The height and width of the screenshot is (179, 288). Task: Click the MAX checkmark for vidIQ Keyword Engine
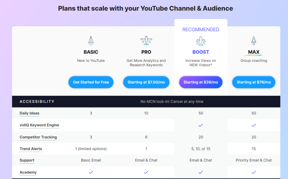click(x=254, y=125)
